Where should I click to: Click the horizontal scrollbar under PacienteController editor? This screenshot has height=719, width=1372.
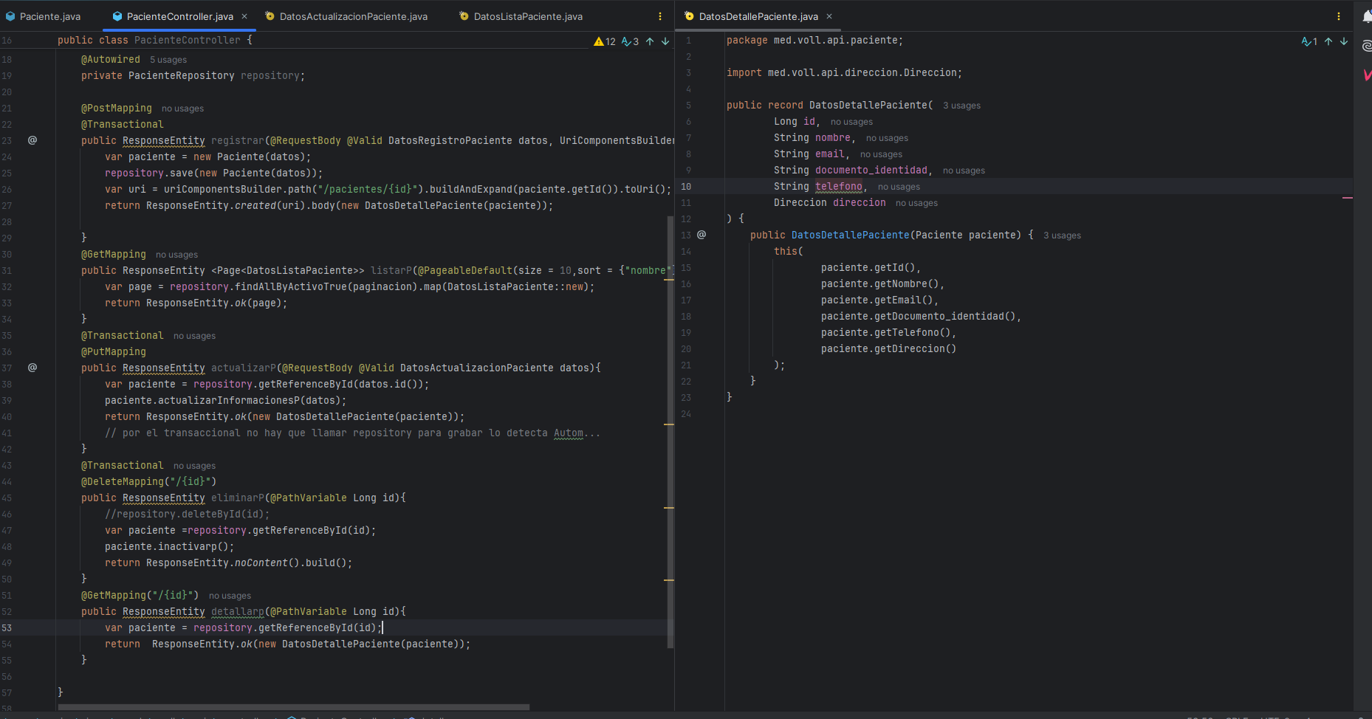click(x=294, y=707)
